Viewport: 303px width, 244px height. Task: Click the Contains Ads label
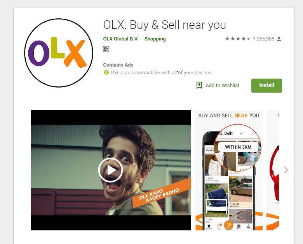pyautogui.click(x=118, y=65)
